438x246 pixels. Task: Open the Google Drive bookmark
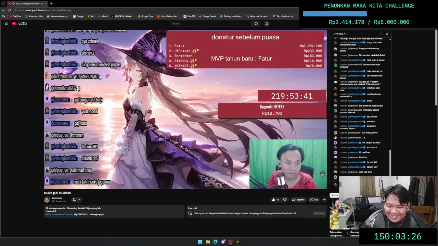[x=145, y=16]
